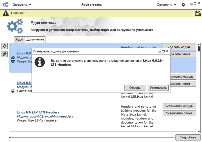Open Linux 6.6.28-1 LTS Headers link
This screenshot has width=202, height=142.
[38, 112]
